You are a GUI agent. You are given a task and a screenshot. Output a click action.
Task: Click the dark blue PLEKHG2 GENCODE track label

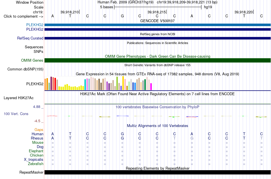coord(35,30)
